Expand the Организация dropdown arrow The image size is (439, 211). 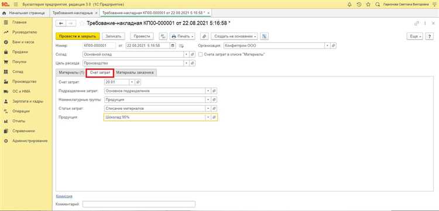tap(327, 45)
